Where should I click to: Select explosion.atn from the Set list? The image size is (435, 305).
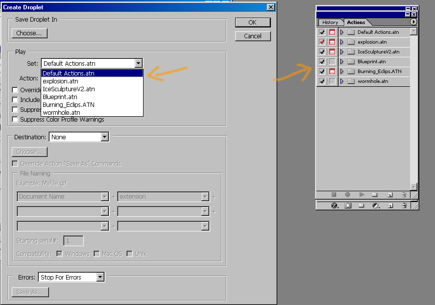(60, 81)
